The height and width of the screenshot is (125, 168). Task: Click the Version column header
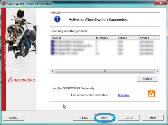(x=127, y=38)
